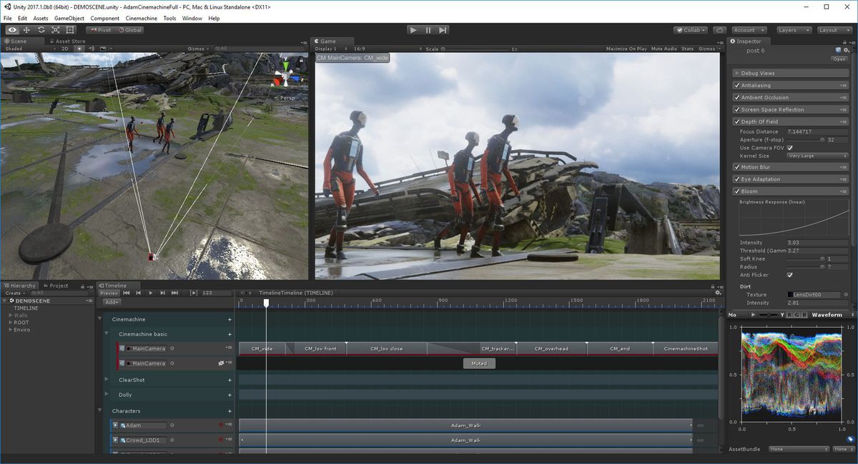Toggle scene effects image icon
The image size is (858, 464).
(104, 49)
